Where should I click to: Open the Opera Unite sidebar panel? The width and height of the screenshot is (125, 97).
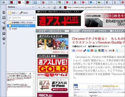pyautogui.click(x=4, y=23)
